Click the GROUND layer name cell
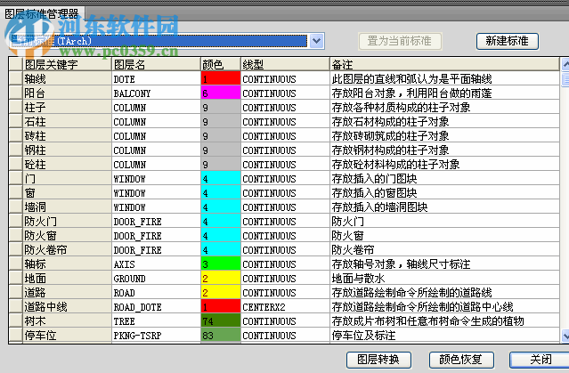 pyautogui.click(x=156, y=279)
